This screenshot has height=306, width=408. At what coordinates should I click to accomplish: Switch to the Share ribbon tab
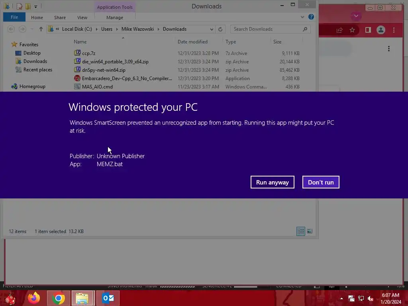point(60,18)
